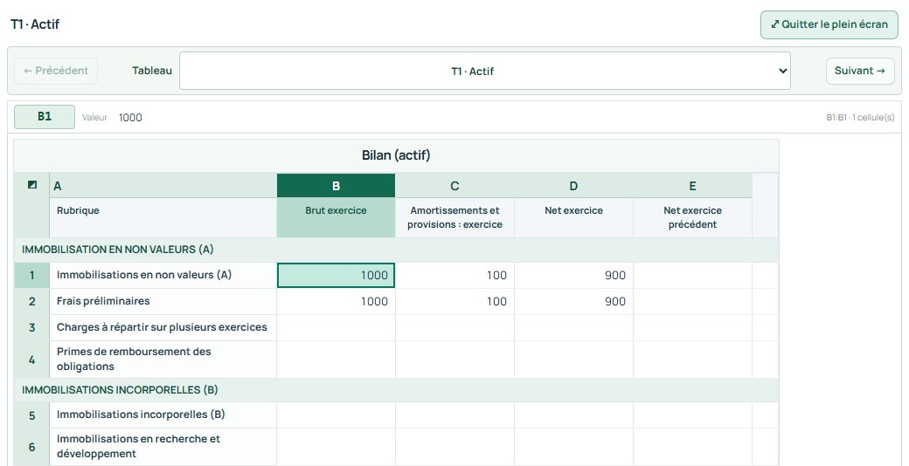Go to next table with Suivant button
Viewport: 909px width, 466px height.
(860, 71)
